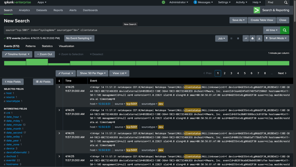The height and width of the screenshot is (167, 296).
Task: Open the host selected field
Action: tap(9, 93)
